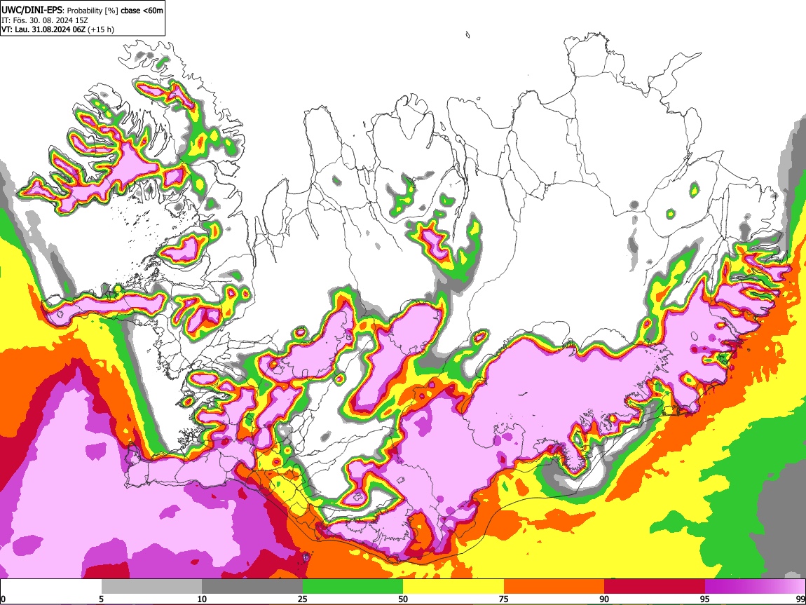Click the legend tick label '5'
This screenshot has height=605, width=806.
tap(101, 599)
